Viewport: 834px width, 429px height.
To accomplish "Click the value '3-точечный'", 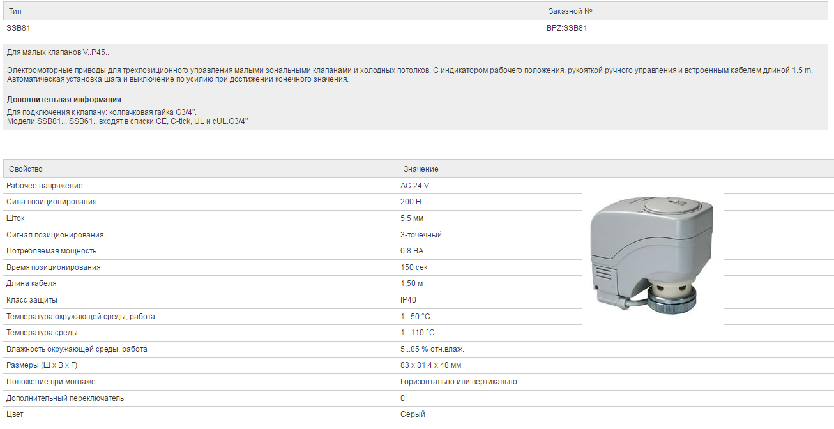I will pyautogui.click(x=421, y=235).
